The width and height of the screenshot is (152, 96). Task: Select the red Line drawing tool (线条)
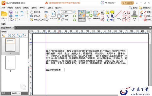(x=119, y=15)
